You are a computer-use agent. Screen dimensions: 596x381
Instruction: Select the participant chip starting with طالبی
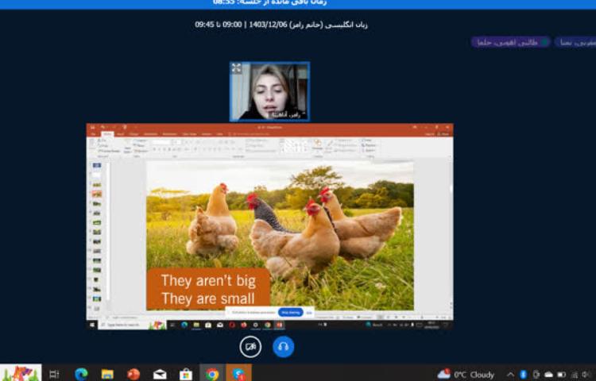[x=510, y=42]
